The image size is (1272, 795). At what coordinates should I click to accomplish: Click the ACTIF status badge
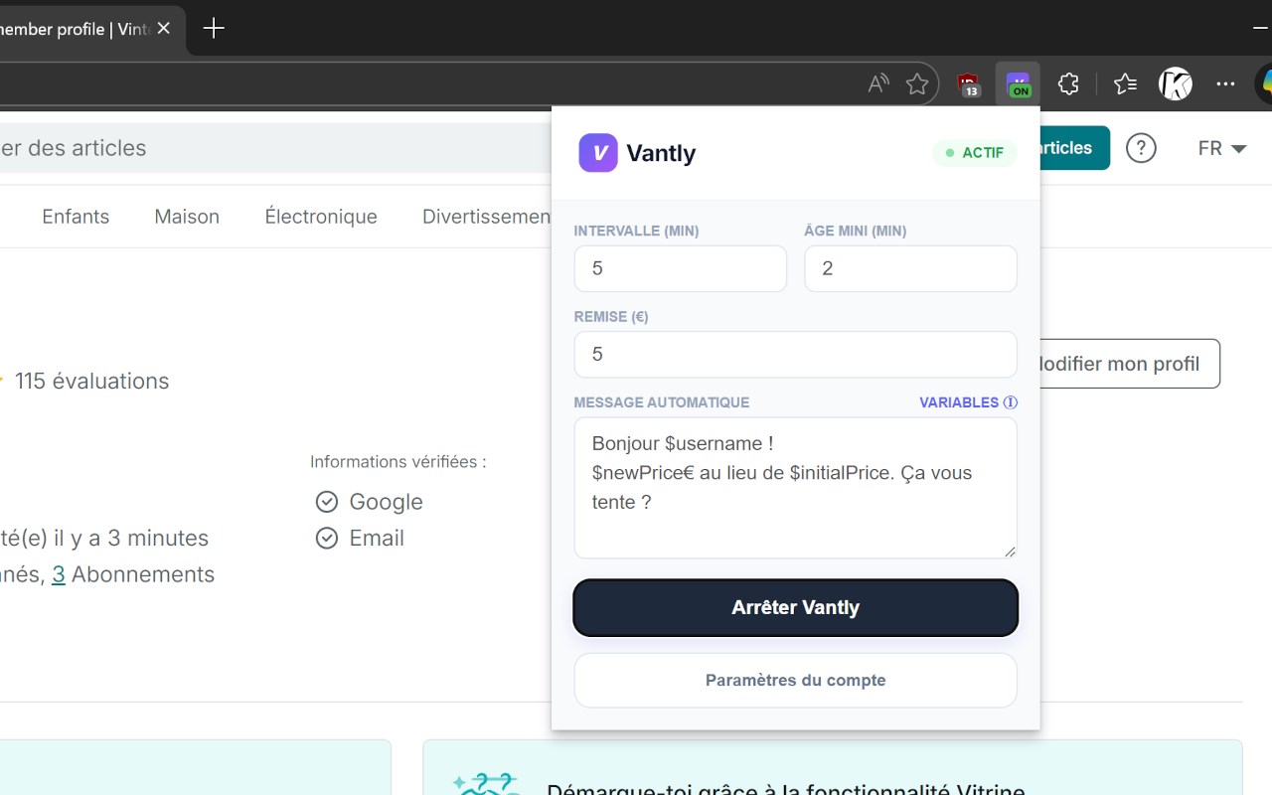tap(975, 153)
